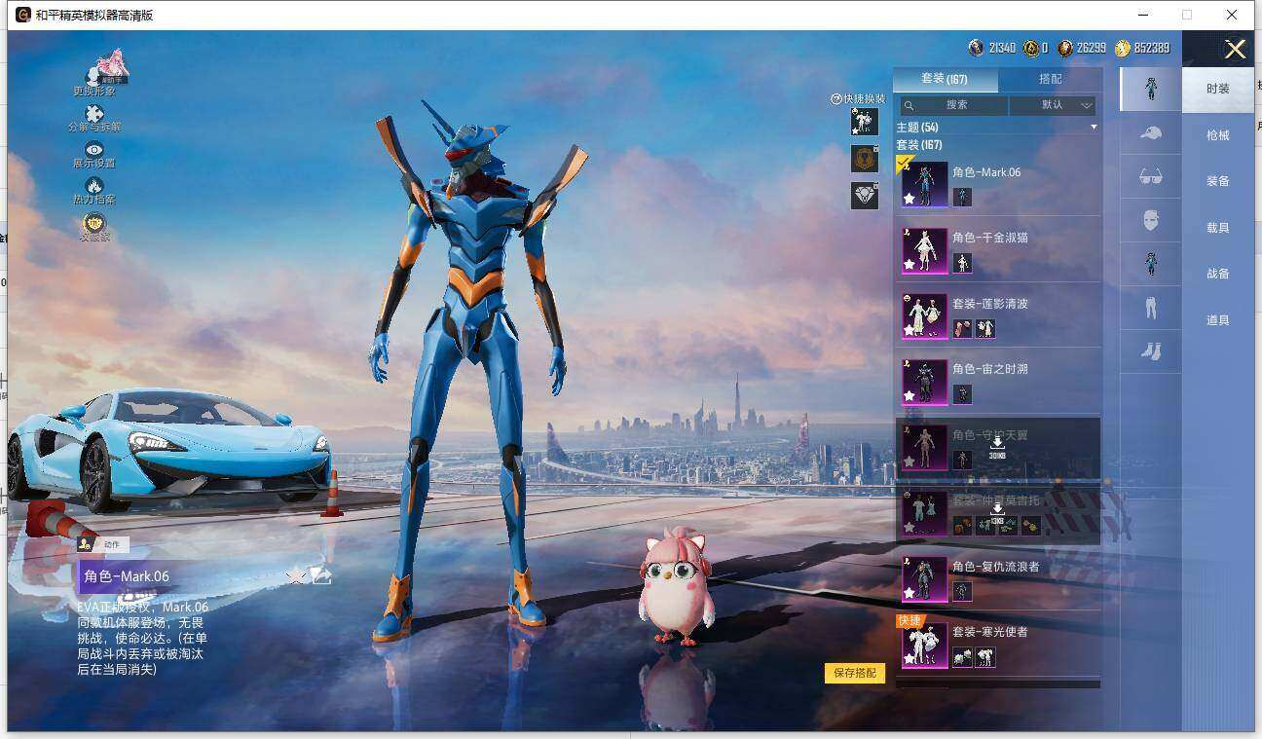This screenshot has height=739, width=1262.
Task: Select the 角色-Mark.06 outfit thumbnail
Action: point(924,184)
